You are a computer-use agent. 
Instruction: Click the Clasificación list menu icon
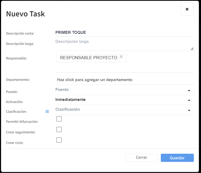pyautogui.click(x=47, y=111)
